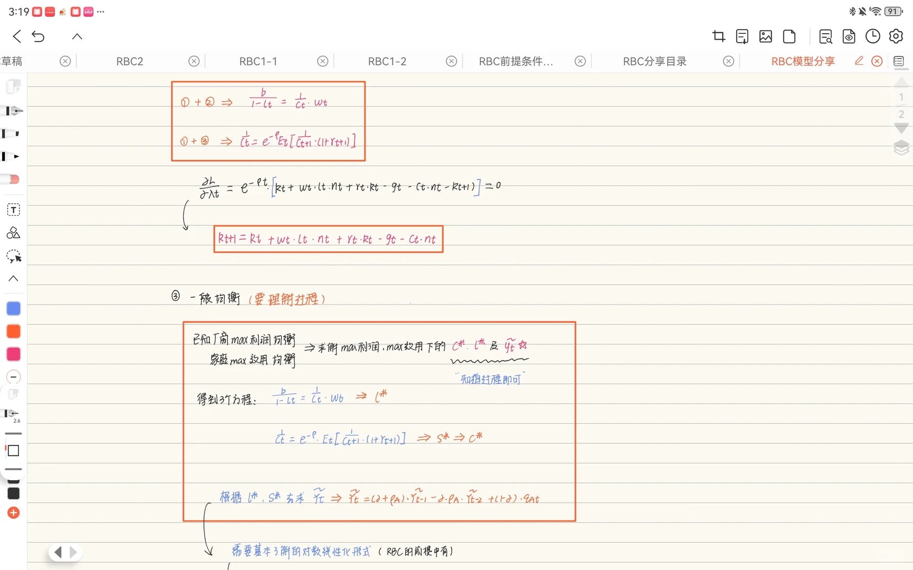Tap the battery indicator in the status bar
The height and width of the screenshot is (570, 913).
(x=893, y=11)
